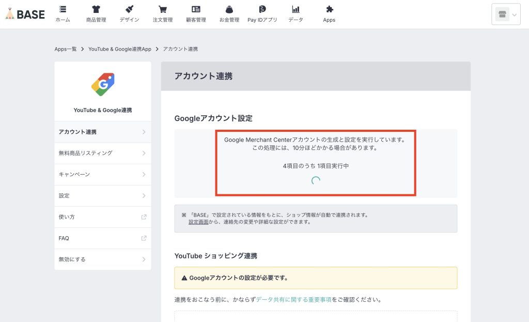Open FAQ in the sidebar
Image resolution: width=529 pixels, height=322 pixels.
103,238
